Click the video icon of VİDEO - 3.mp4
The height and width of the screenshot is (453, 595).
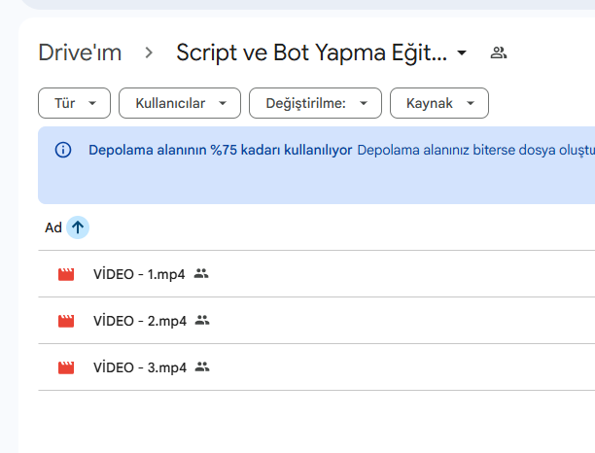pos(66,367)
